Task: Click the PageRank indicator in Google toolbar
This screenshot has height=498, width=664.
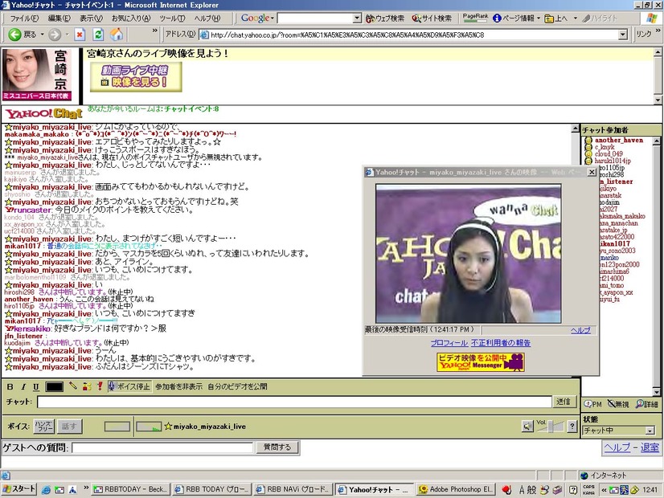Action: pyautogui.click(x=475, y=18)
